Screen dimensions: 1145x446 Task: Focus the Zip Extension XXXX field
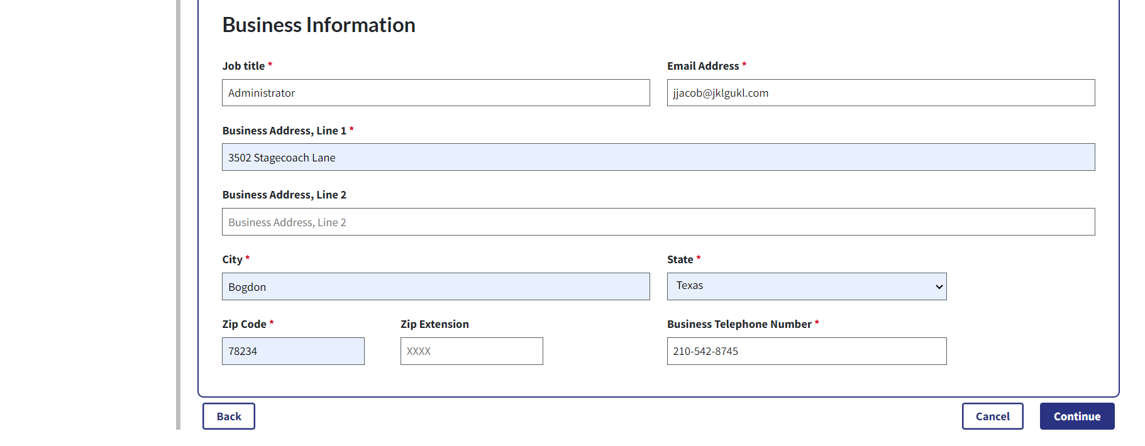point(472,351)
